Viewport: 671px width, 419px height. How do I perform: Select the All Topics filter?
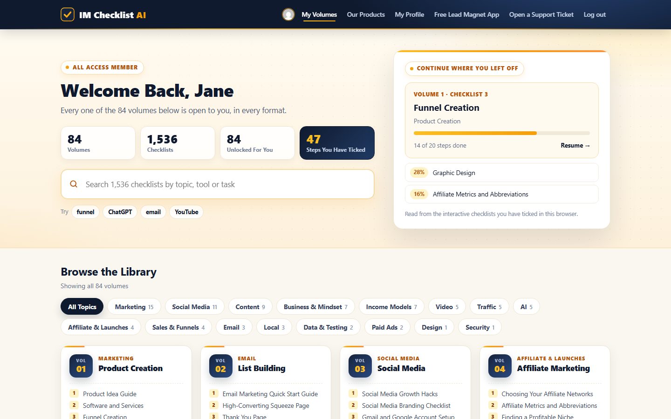[82, 307]
